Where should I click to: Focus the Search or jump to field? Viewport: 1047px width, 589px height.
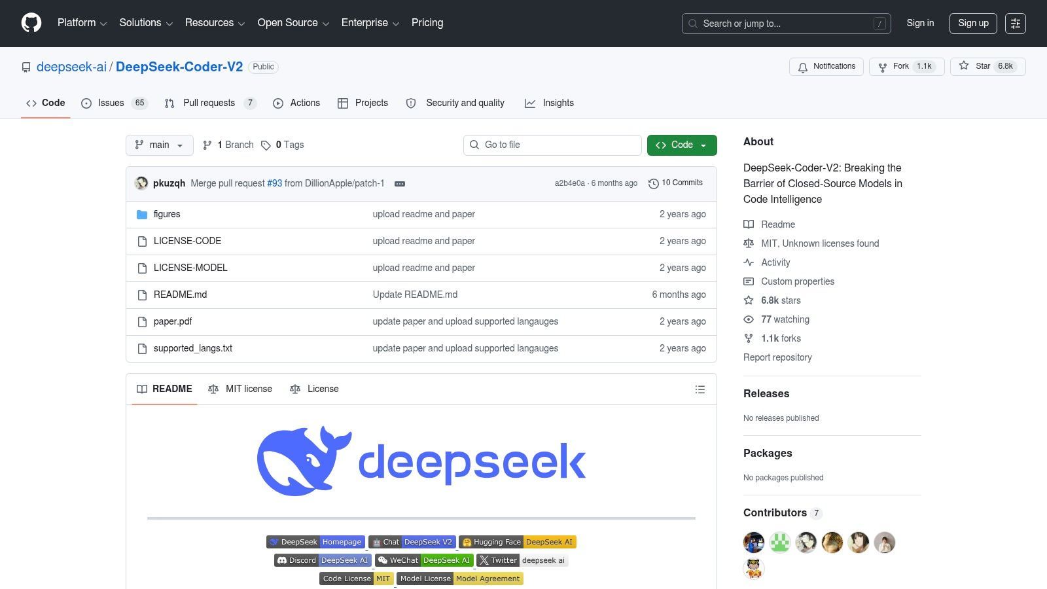click(786, 24)
